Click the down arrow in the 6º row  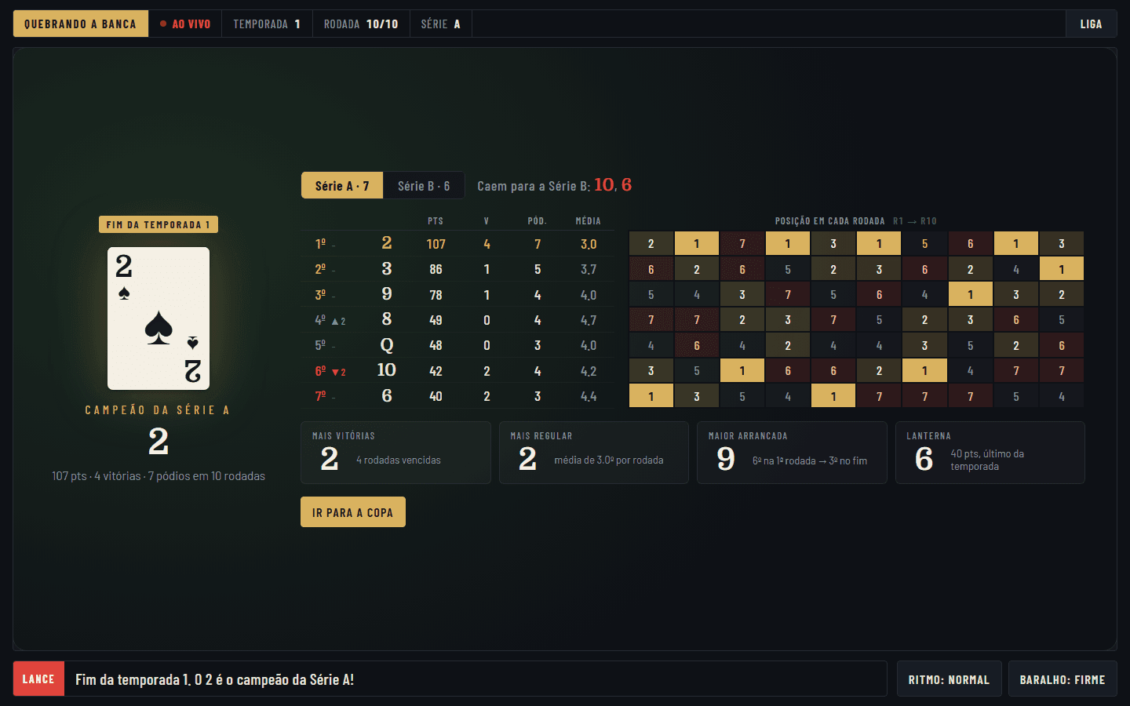[x=336, y=372]
